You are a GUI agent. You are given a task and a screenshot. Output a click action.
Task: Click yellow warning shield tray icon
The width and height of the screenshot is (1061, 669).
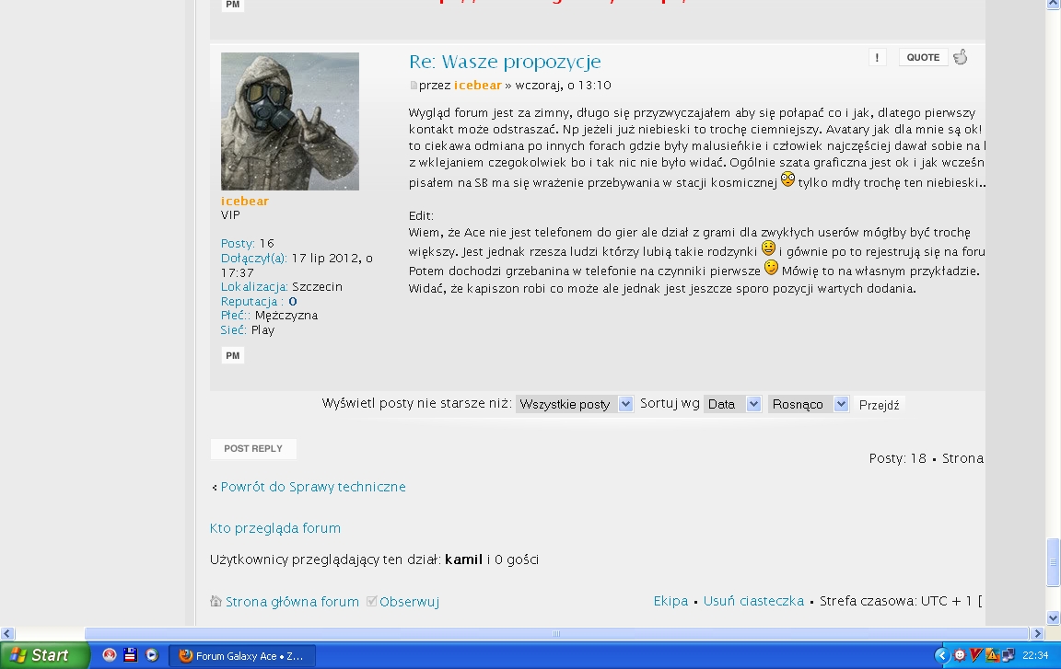point(992,655)
